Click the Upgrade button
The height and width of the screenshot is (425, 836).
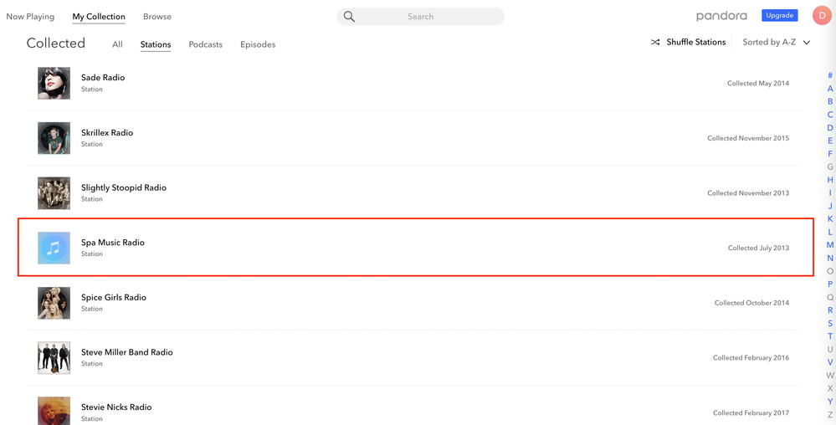779,16
